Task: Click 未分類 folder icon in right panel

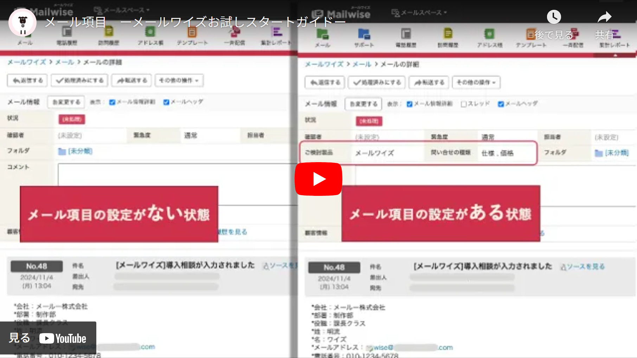Action: [x=599, y=153]
